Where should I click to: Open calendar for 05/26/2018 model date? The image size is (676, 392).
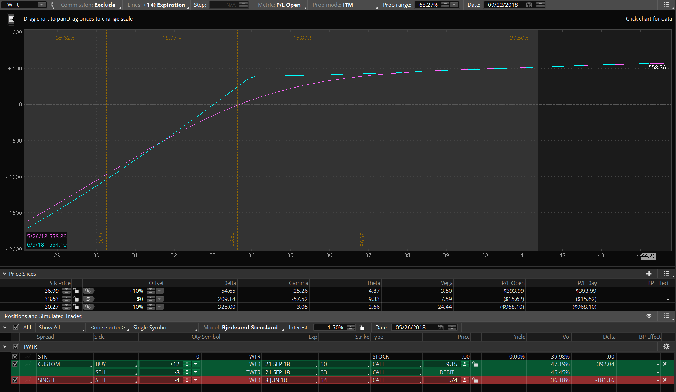pos(441,328)
